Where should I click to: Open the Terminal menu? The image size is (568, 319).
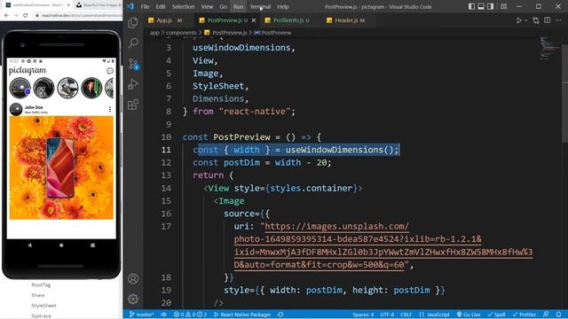point(260,6)
